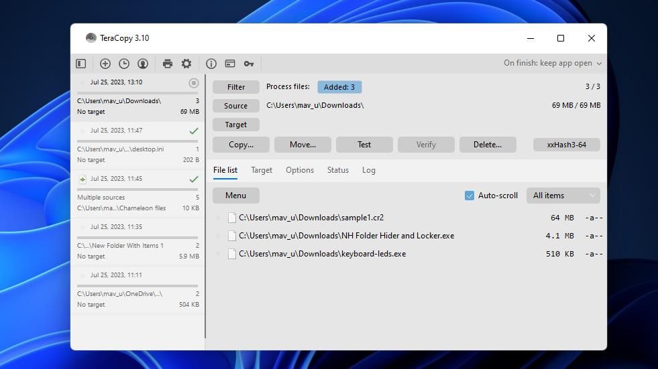The height and width of the screenshot is (369, 658).
Task: Toggle the side panel icon in toolbar
Action: point(81,63)
